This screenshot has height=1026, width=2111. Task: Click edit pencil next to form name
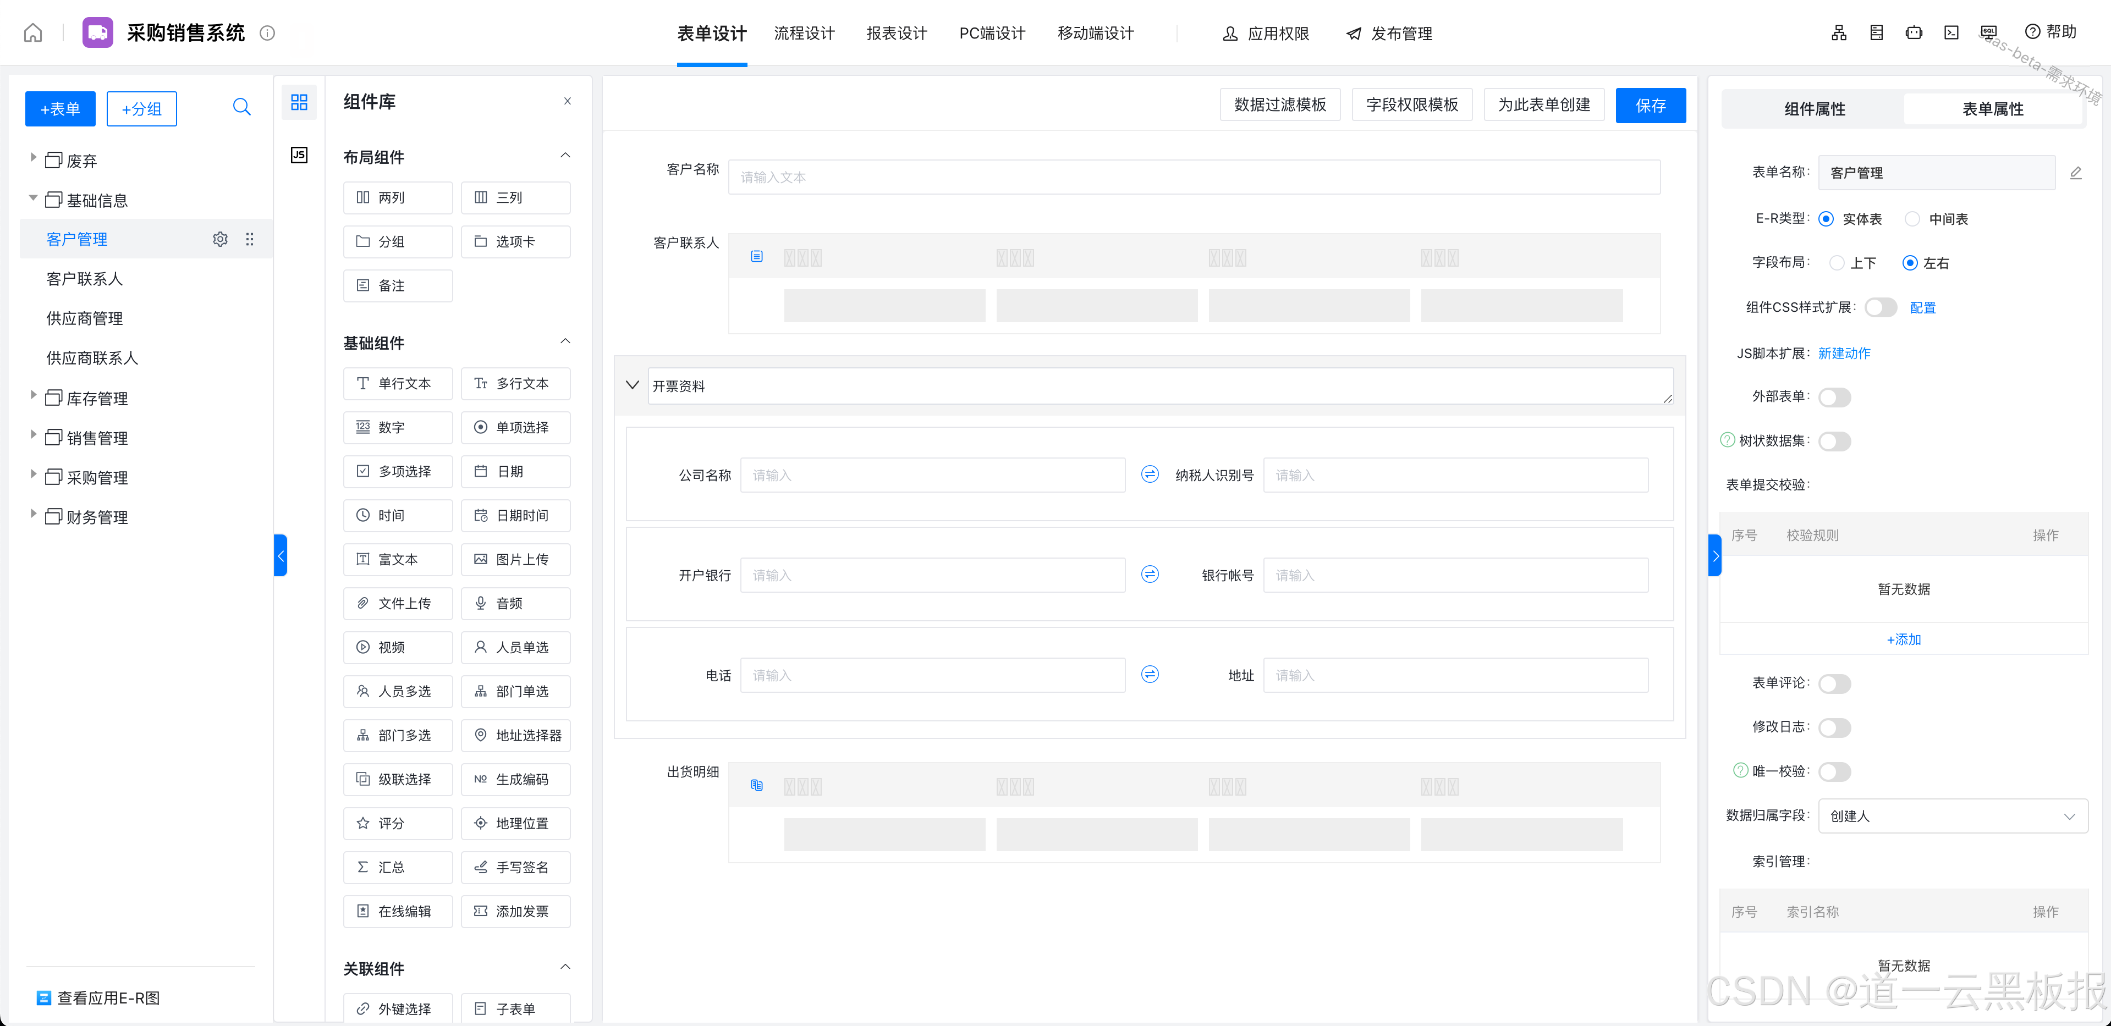click(x=2075, y=173)
